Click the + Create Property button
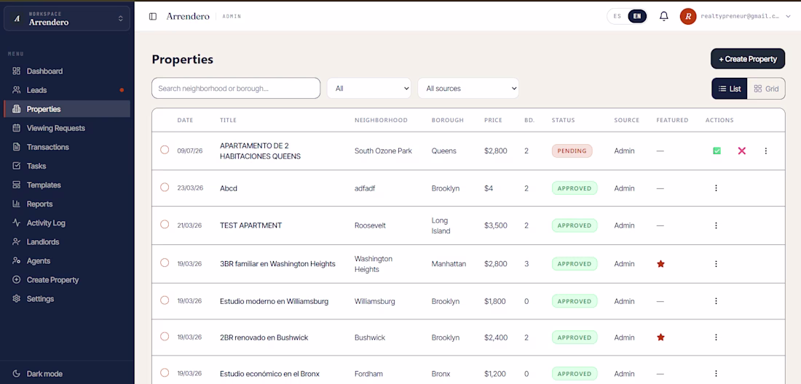The image size is (801, 384). click(748, 59)
